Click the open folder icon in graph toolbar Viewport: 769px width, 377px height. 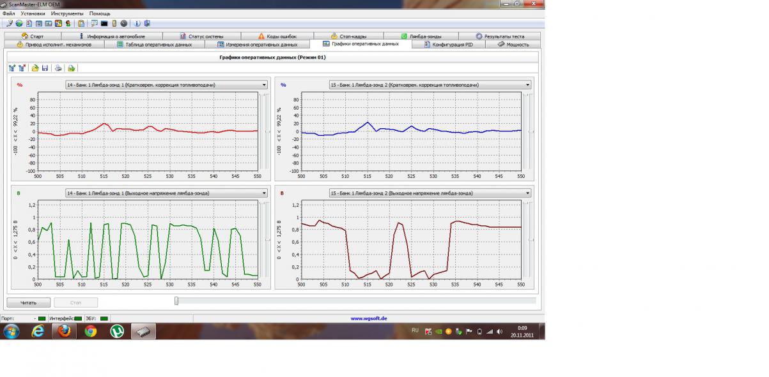(35, 68)
